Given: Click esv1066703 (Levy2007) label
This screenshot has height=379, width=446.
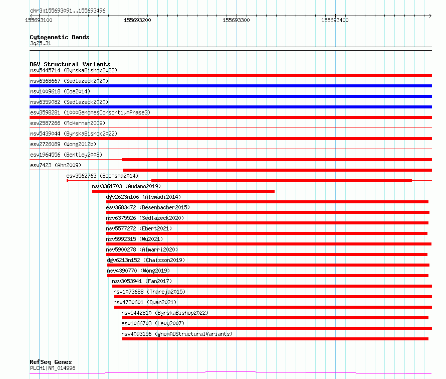Looking at the screenshot, I should (x=153, y=323).
